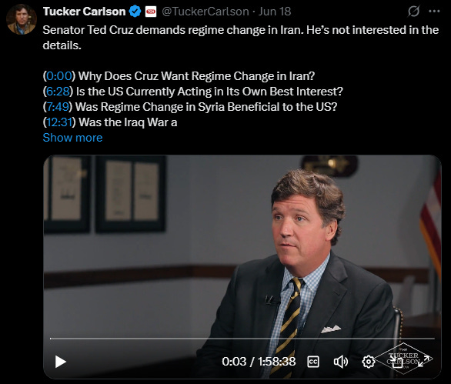The image size is (451, 384).
Task: Click the Grok explain icon
Action: 413,12
